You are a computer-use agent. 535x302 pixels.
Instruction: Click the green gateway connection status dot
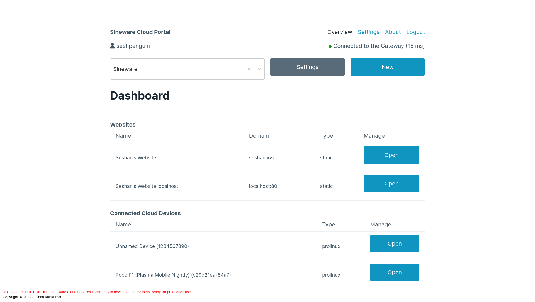tap(330, 46)
